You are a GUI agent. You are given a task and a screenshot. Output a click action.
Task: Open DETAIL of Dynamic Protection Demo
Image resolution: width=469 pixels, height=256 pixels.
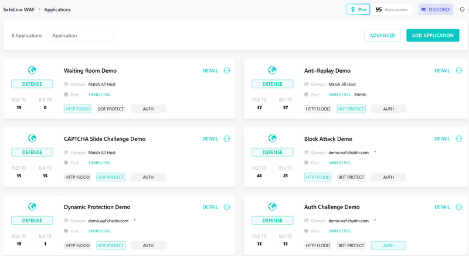pos(210,207)
